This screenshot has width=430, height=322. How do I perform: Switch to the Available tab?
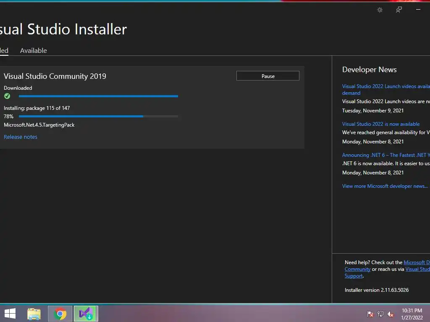click(x=34, y=51)
